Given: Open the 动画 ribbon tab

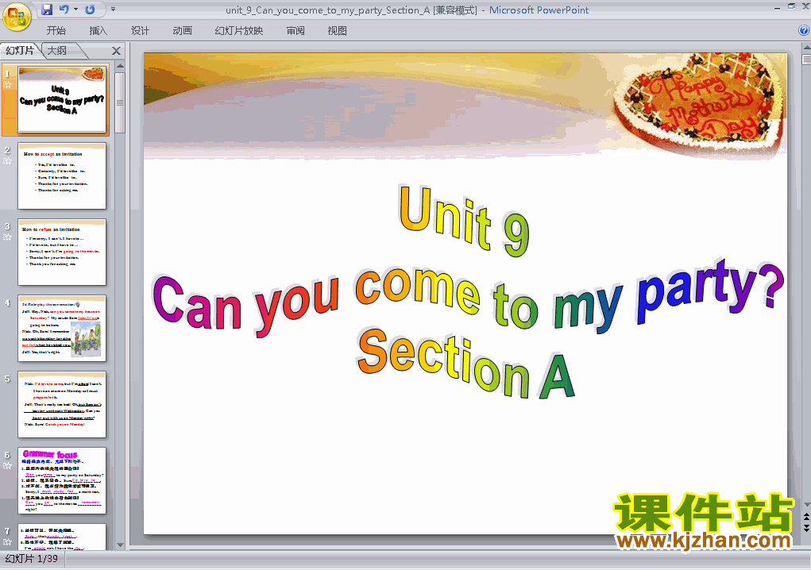Looking at the screenshot, I should point(182,31).
